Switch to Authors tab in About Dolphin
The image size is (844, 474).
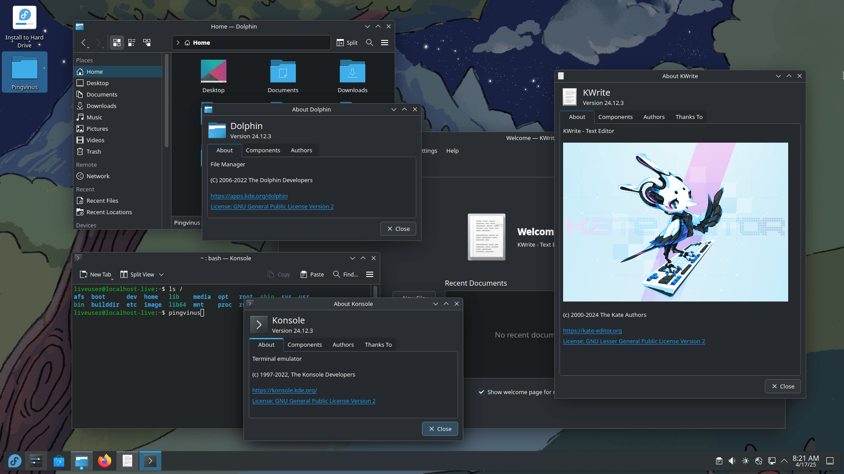[x=302, y=150]
